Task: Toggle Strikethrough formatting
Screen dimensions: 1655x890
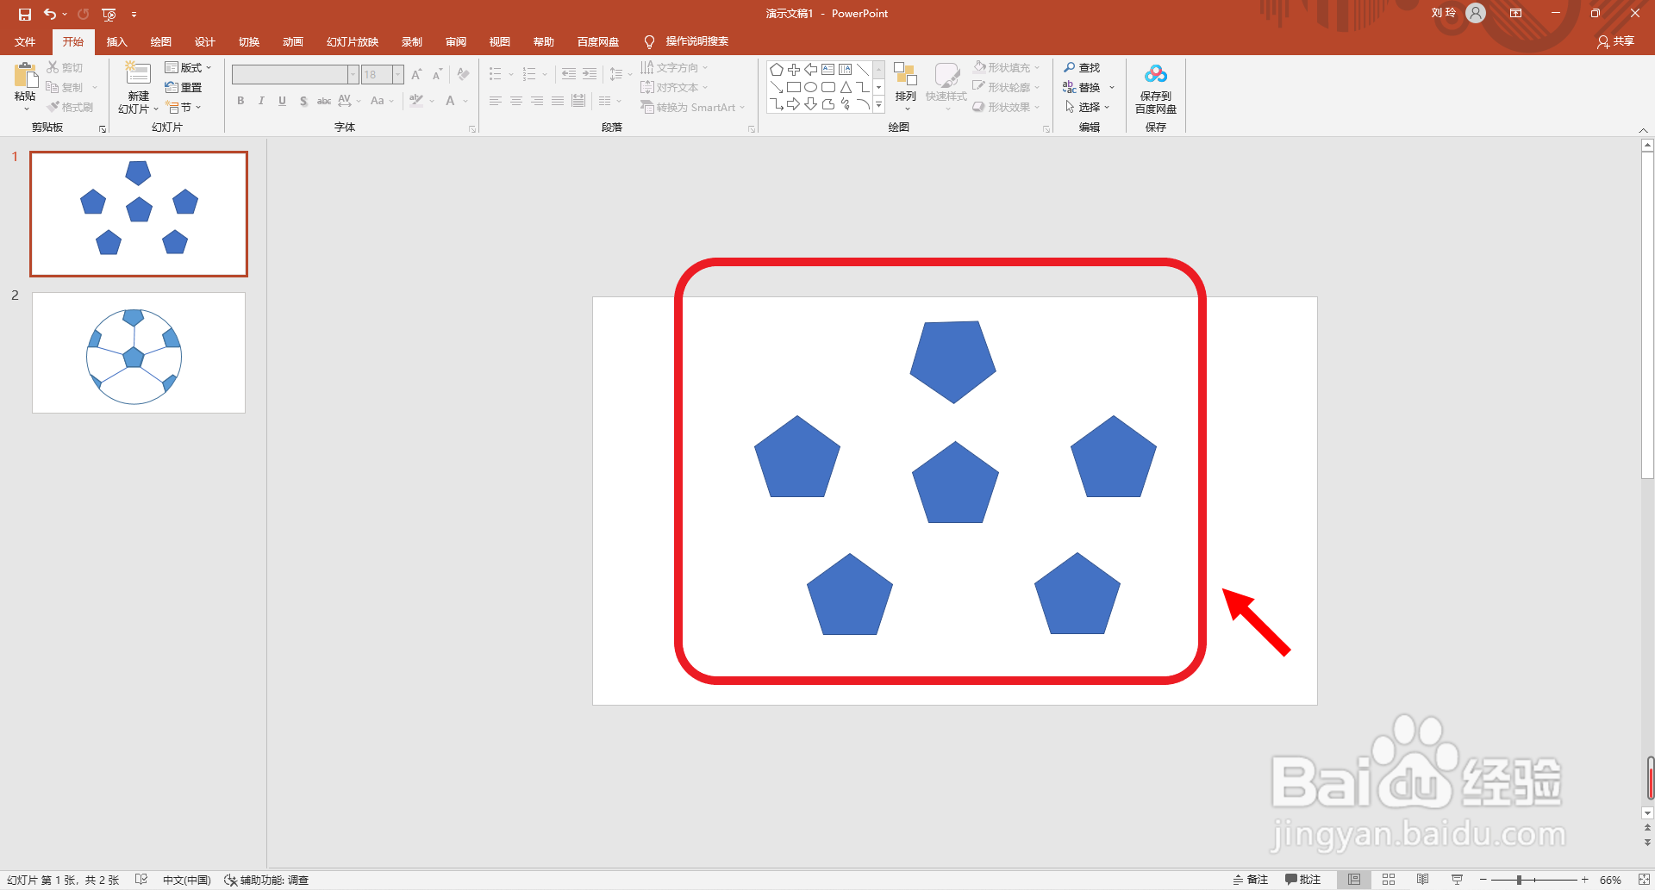Action: (x=324, y=101)
